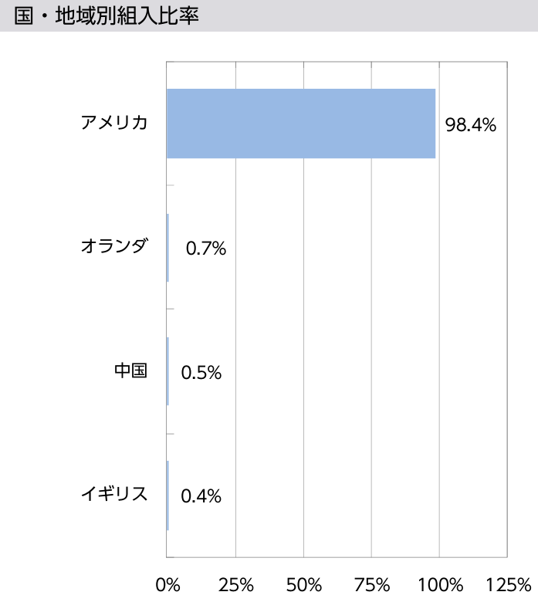Click the thin イギリス bar
This screenshot has width=538, height=602.
coord(167,495)
